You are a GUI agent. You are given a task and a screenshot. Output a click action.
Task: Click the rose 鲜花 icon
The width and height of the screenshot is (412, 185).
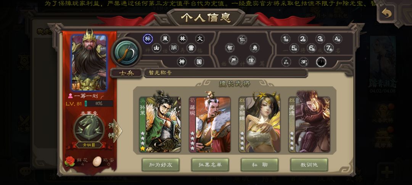point(70,161)
